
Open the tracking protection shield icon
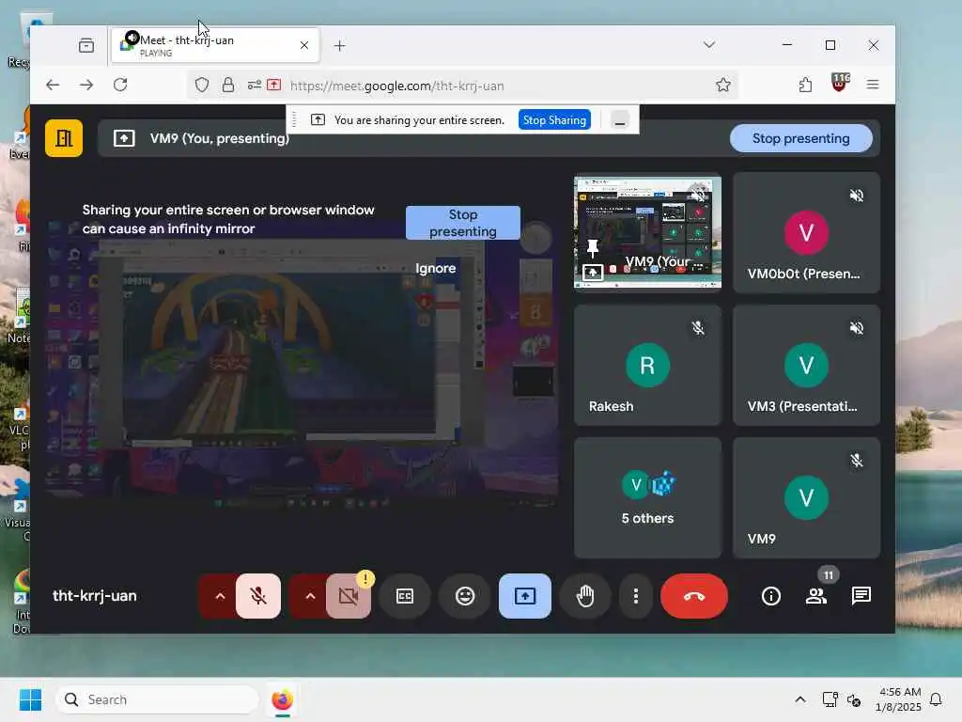pyautogui.click(x=202, y=85)
